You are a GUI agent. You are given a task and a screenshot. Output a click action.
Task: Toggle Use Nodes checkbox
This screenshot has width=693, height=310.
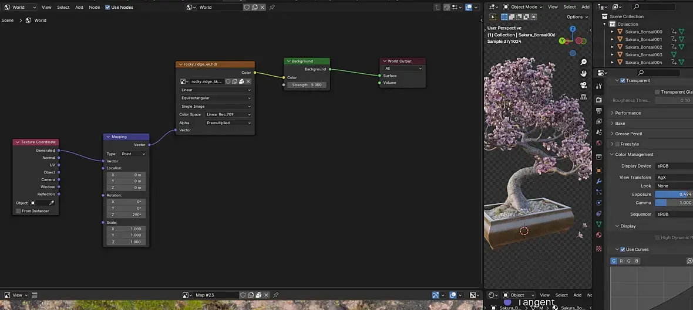point(107,7)
